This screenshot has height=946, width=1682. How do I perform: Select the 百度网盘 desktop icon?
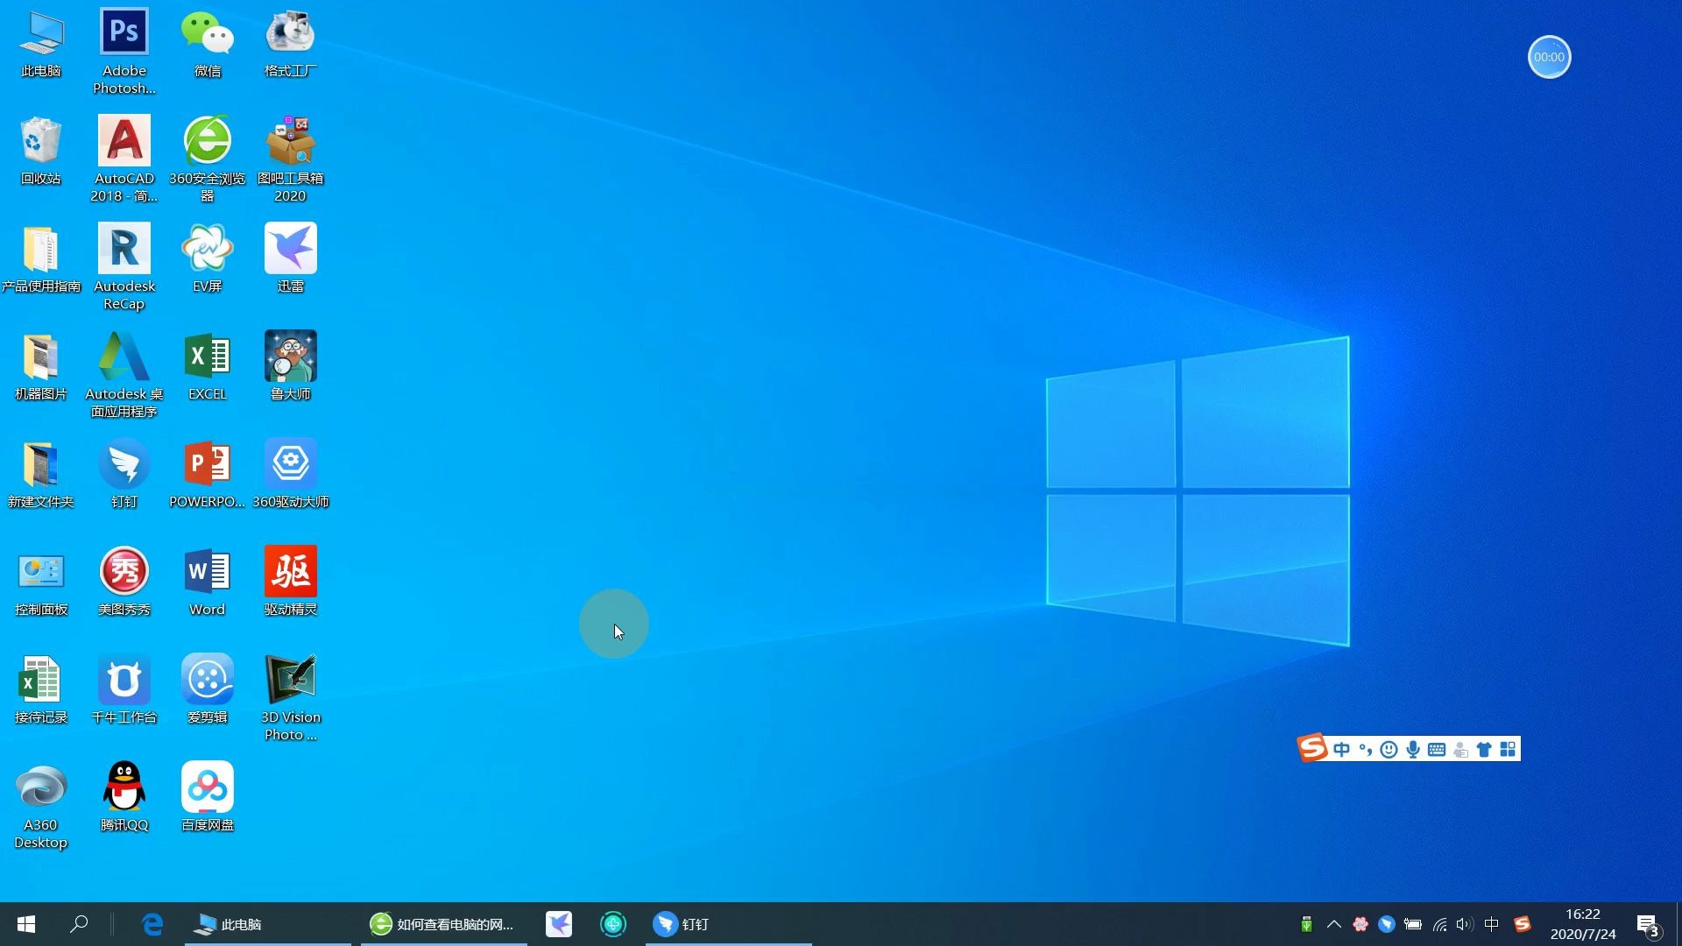(x=208, y=798)
